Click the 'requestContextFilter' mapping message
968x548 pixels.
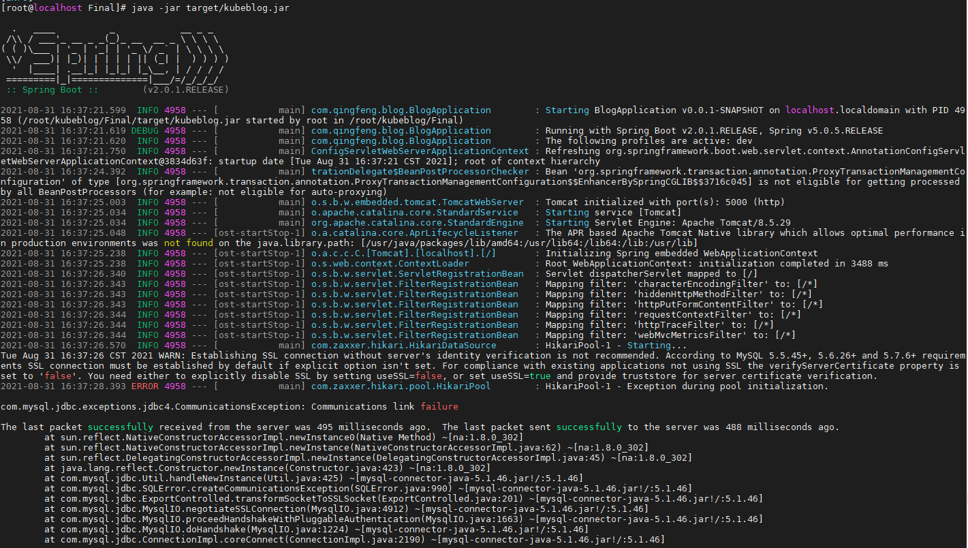[x=673, y=314]
